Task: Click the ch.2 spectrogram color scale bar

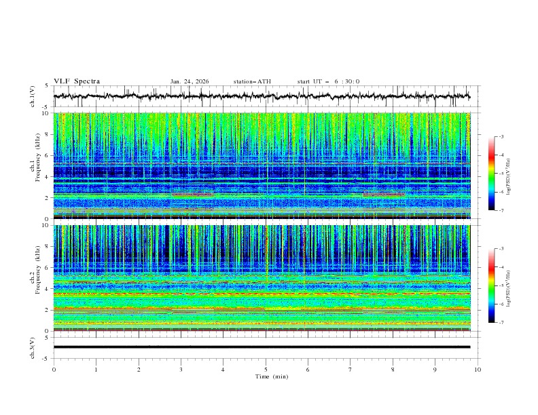Action: [x=491, y=285]
